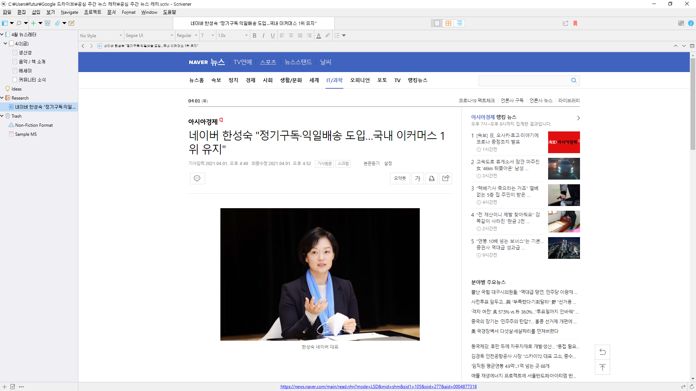The height and width of the screenshot is (391, 696).
Task: Click the share icon in article toolbar
Action: [446, 178]
